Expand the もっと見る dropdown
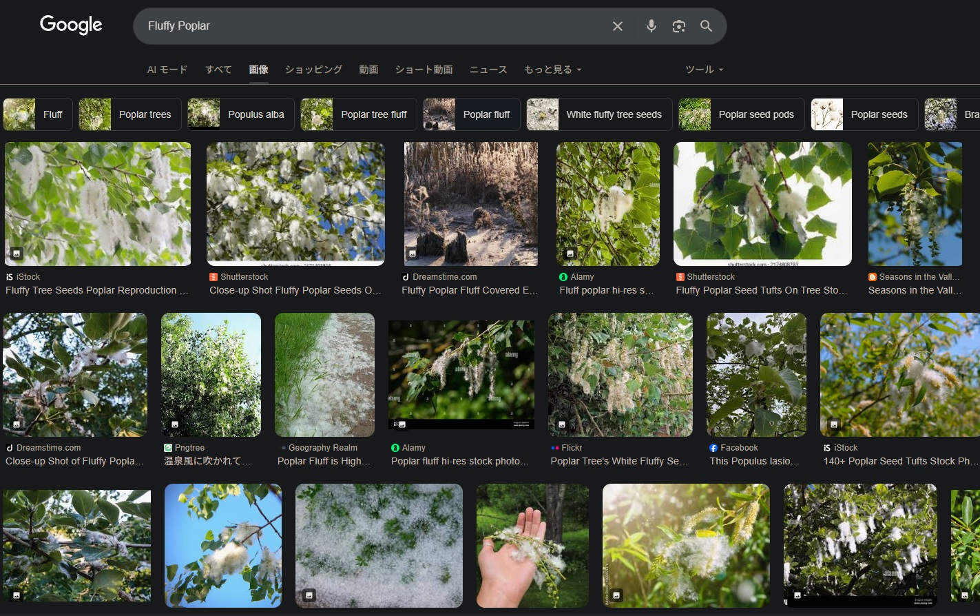980x616 pixels. 552,70
